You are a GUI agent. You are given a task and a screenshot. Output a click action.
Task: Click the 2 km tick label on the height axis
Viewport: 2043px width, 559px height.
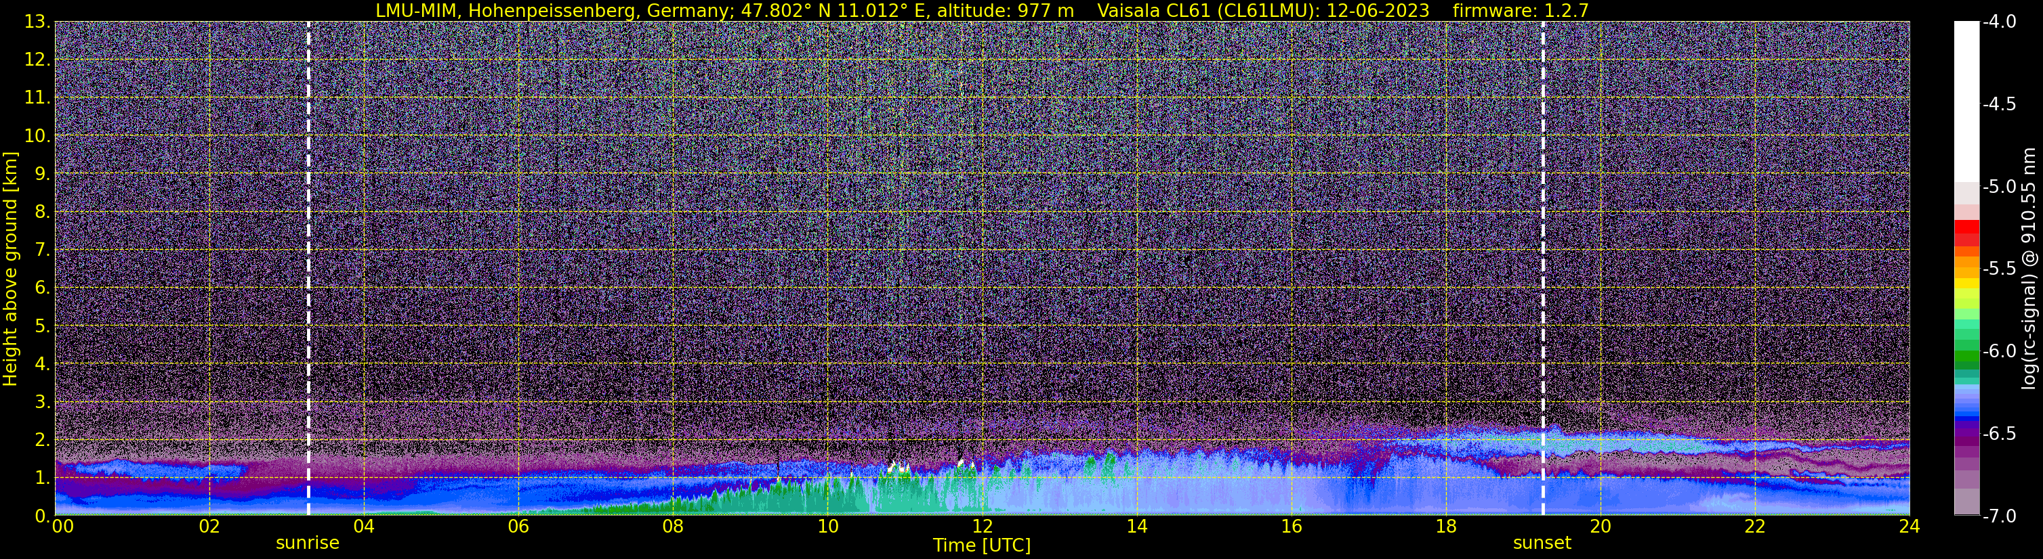[42, 441]
